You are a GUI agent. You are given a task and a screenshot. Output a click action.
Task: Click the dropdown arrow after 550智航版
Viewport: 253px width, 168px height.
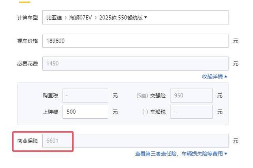[x=145, y=17]
